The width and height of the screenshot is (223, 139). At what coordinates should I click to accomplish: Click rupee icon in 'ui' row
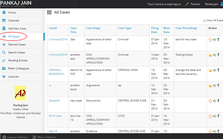coord(218,85)
